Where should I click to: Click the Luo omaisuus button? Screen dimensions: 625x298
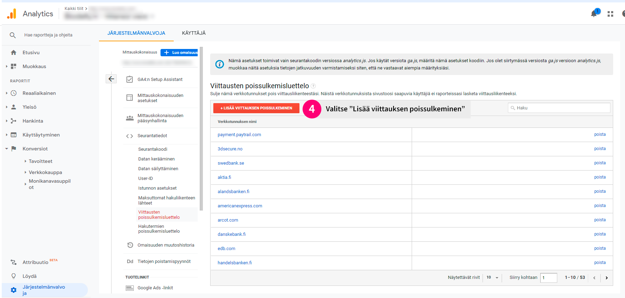click(179, 52)
